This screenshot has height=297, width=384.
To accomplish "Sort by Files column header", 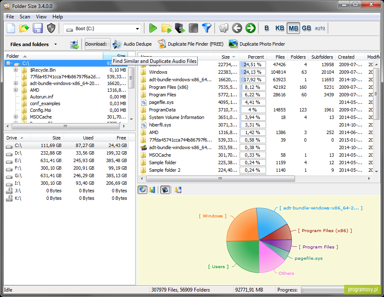I will click(277, 57).
